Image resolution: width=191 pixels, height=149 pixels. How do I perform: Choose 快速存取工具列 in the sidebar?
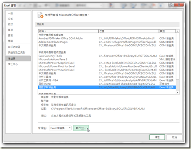17,53
